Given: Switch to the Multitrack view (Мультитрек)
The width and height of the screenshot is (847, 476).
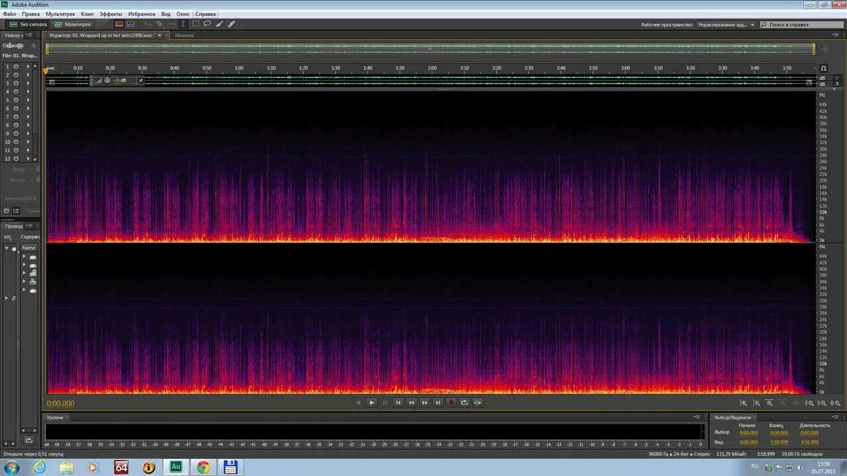Looking at the screenshot, I should [x=73, y=24].
